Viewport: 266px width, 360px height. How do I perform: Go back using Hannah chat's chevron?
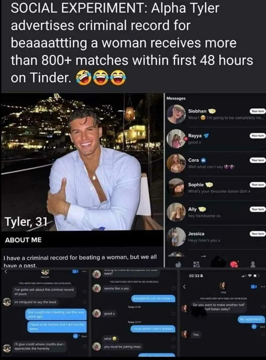[x=6, y=272]
